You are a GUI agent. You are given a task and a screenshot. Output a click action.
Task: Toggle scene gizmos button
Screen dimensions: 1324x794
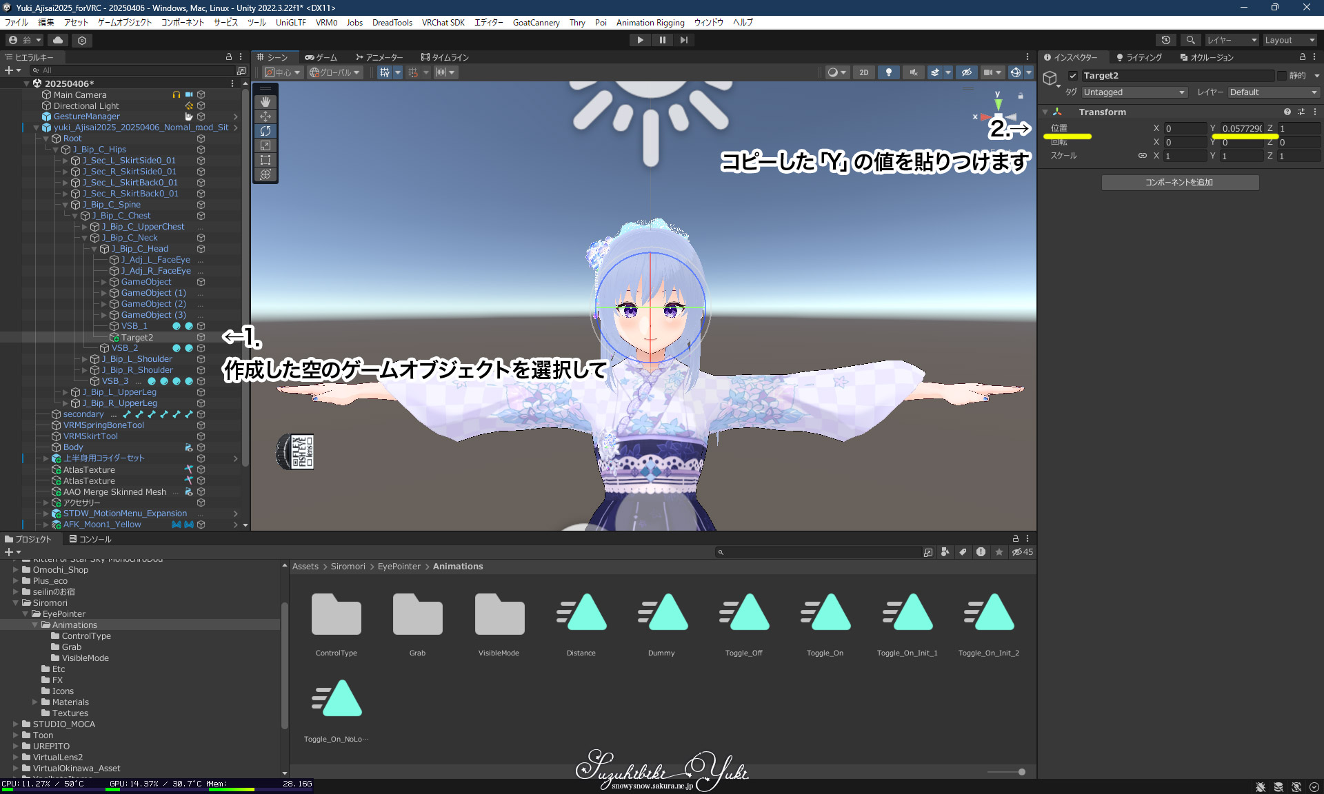coord(1015,72)
